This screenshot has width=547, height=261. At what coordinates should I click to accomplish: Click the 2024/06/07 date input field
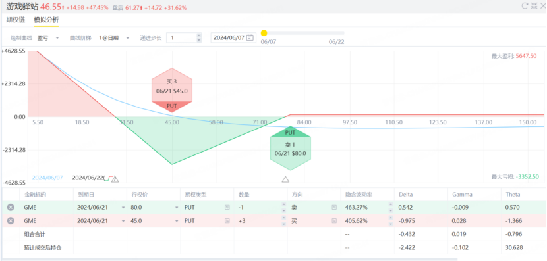(233, 38)
